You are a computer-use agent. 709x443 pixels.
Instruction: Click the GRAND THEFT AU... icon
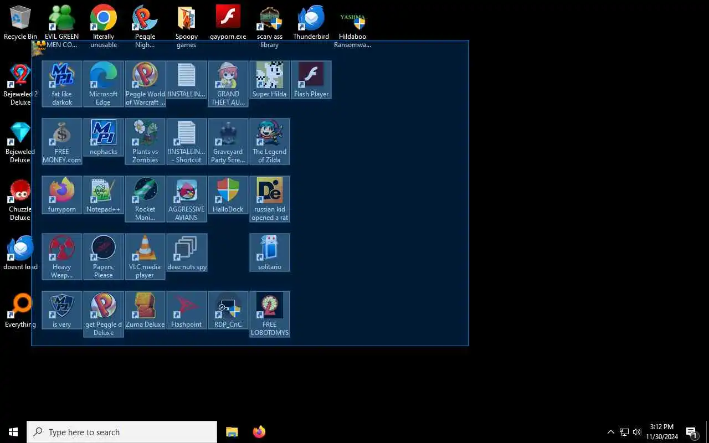(228, 84)
